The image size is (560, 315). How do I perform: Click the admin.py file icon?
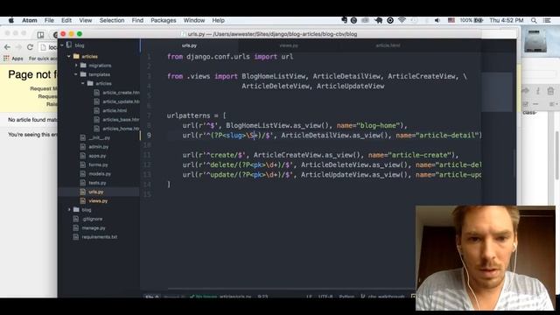coord(83,146)
